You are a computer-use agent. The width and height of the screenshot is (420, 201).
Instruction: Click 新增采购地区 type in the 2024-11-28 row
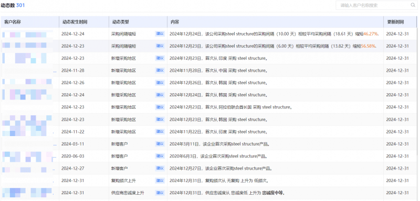point(123,71)
